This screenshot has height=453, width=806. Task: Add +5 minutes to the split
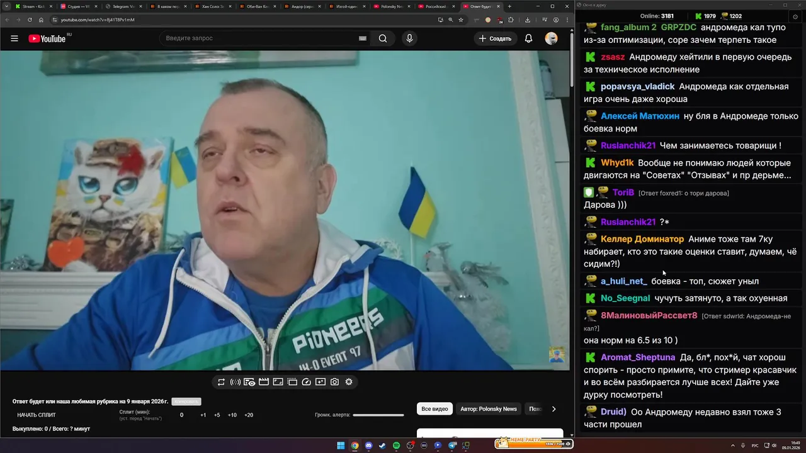[217, 415]
